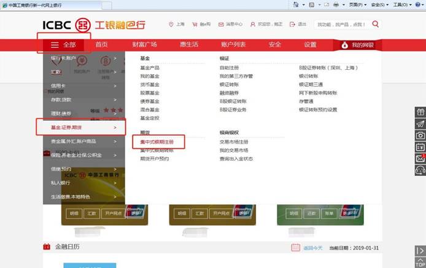
Task: Click the browser help icon
Action: [x=417, y=5]
